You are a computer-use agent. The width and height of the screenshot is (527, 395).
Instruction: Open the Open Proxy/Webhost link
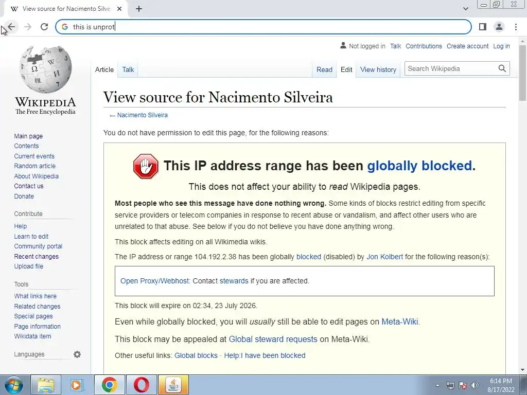(x=155, y=281)
